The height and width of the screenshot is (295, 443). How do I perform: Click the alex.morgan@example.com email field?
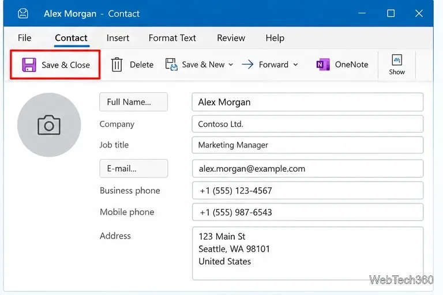307,169
